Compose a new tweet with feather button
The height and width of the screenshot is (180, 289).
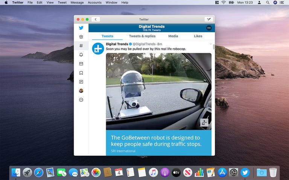(209, 19)
